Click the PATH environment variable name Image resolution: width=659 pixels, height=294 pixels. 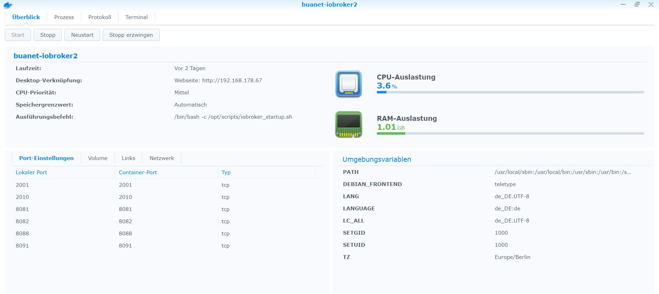tap(351, 172)
